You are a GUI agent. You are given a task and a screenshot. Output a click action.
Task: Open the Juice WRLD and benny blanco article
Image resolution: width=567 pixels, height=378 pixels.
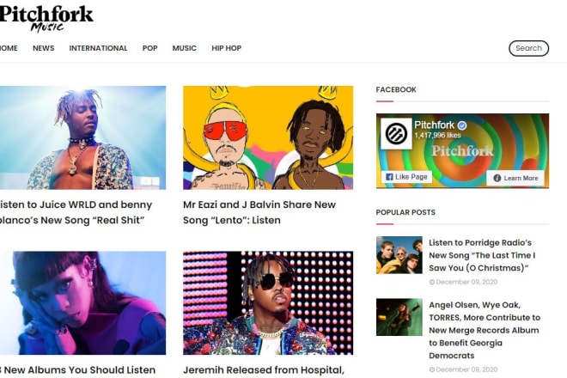coord(76,212)
